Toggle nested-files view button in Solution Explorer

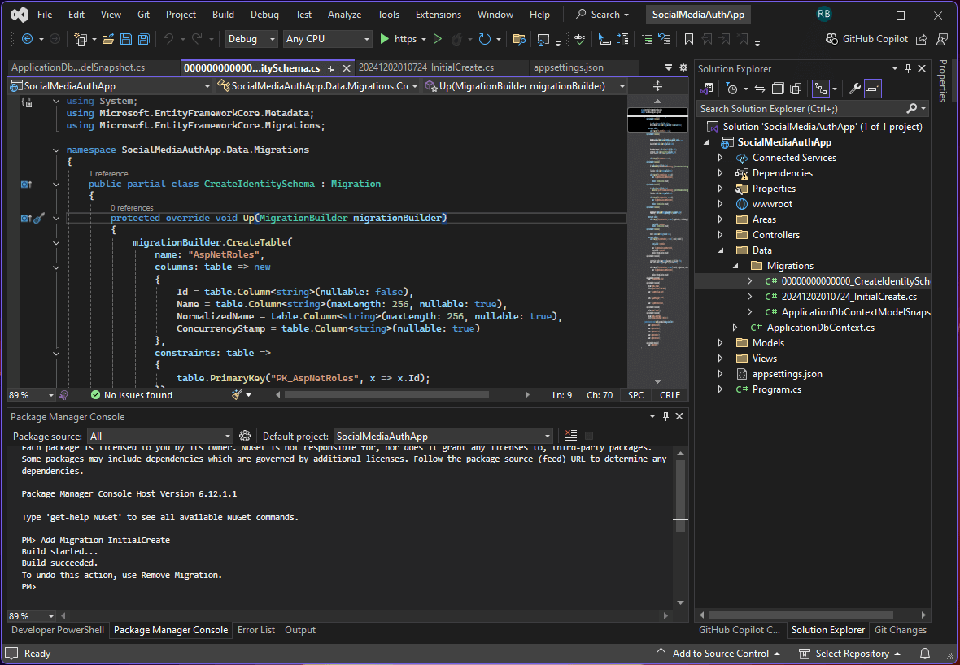click(819, 89)
